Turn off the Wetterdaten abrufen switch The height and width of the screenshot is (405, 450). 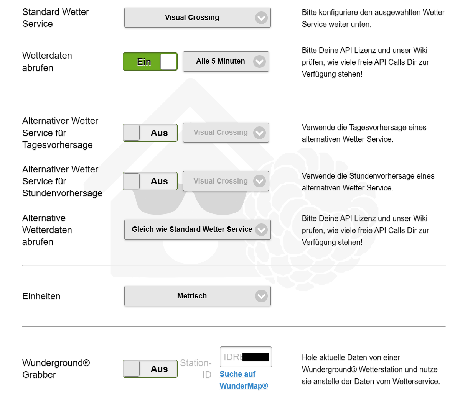(x=150, y=62)
